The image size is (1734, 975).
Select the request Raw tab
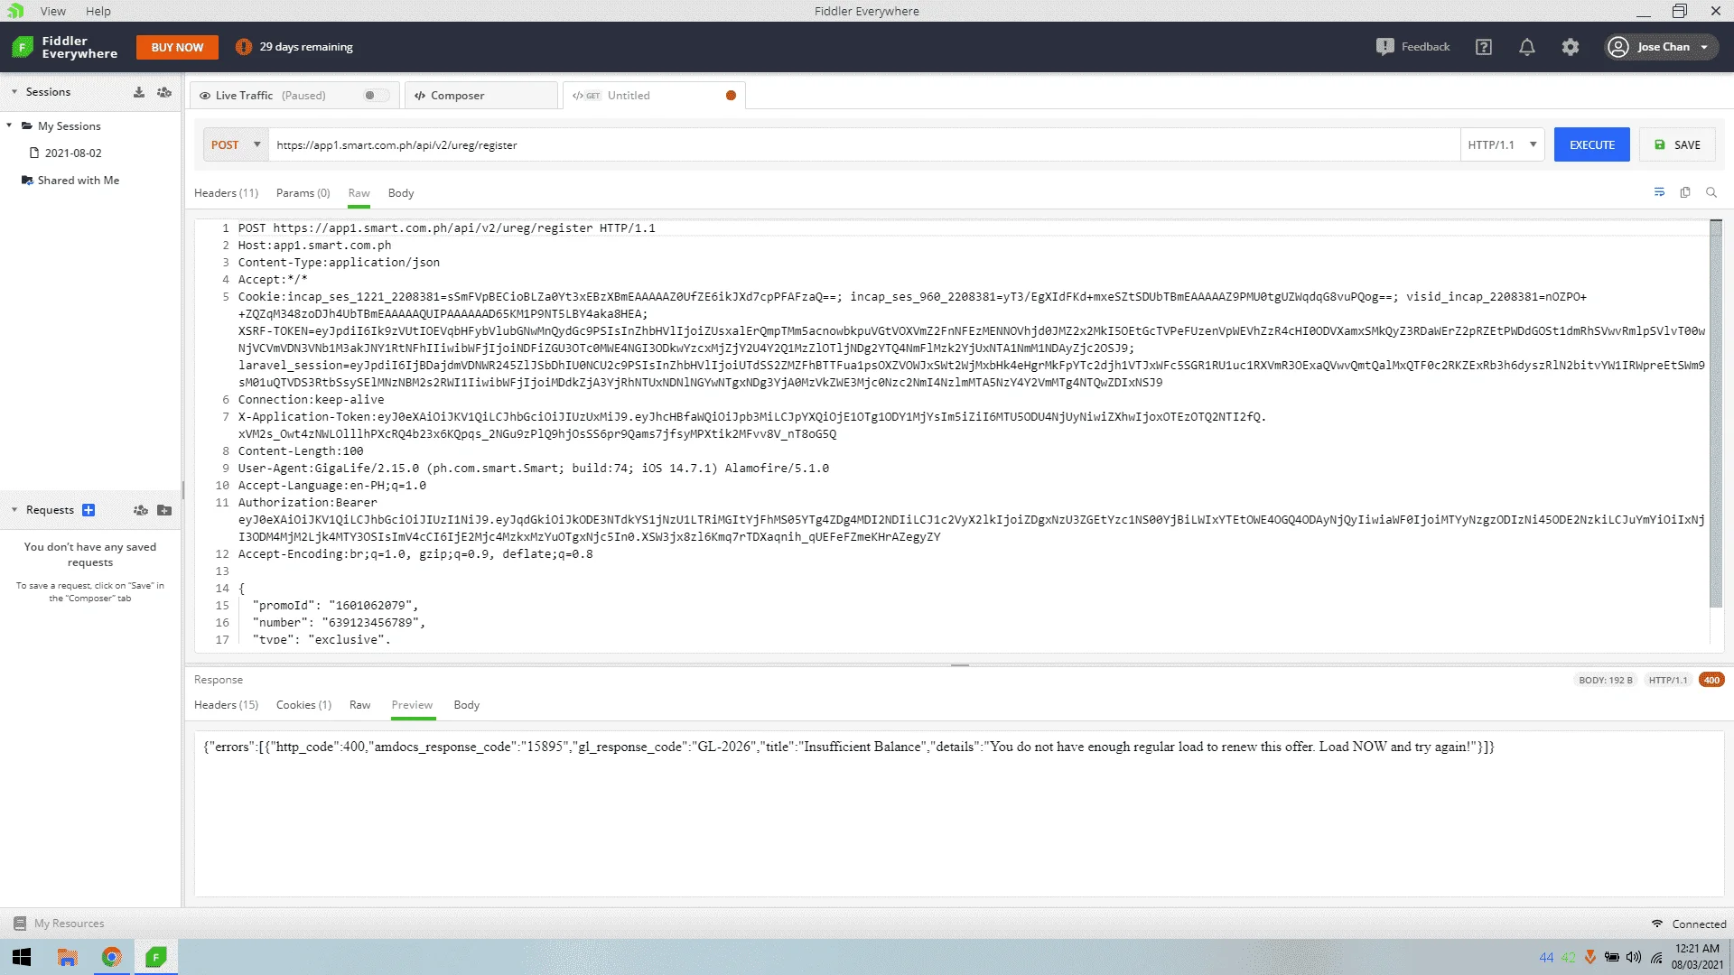[359, 193]
